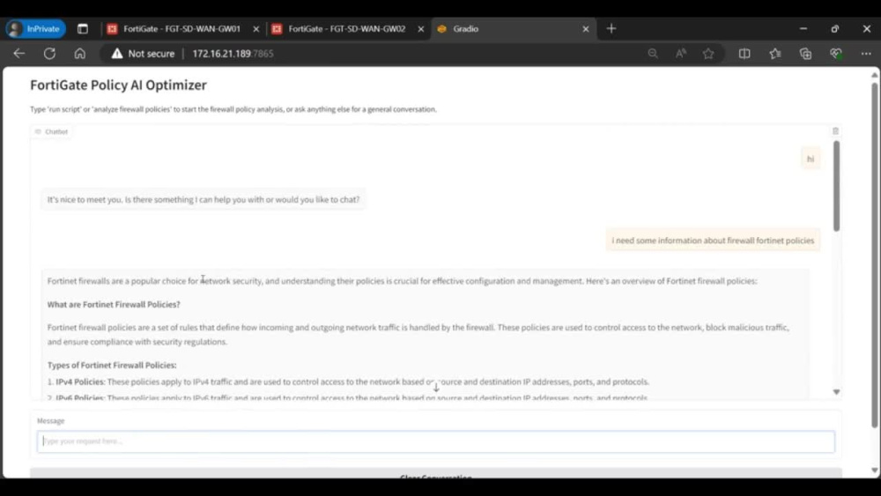
Task: Open the InPrivate profile button
Action: (x=35, y=29)
